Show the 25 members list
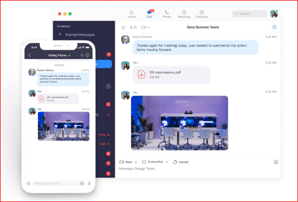Viewport: 298px width, 202px height. point(133,27)
